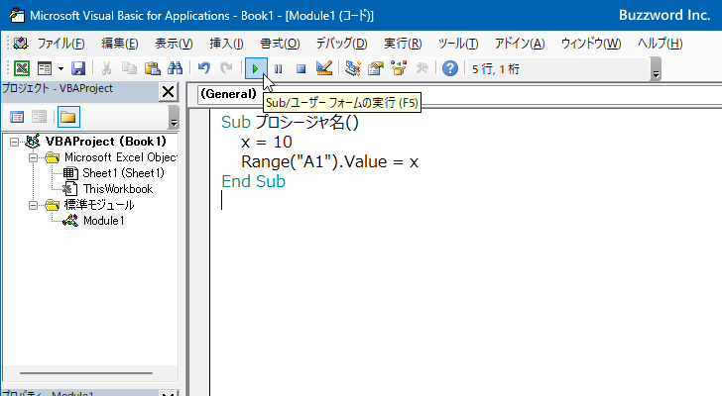Screen dimensions: 722x396
Task: Undo the last action
Action: coord(203,68)
